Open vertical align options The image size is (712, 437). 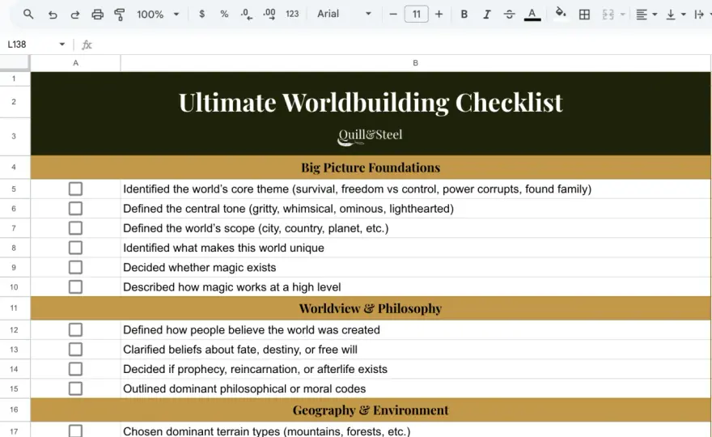pos(671,15)
